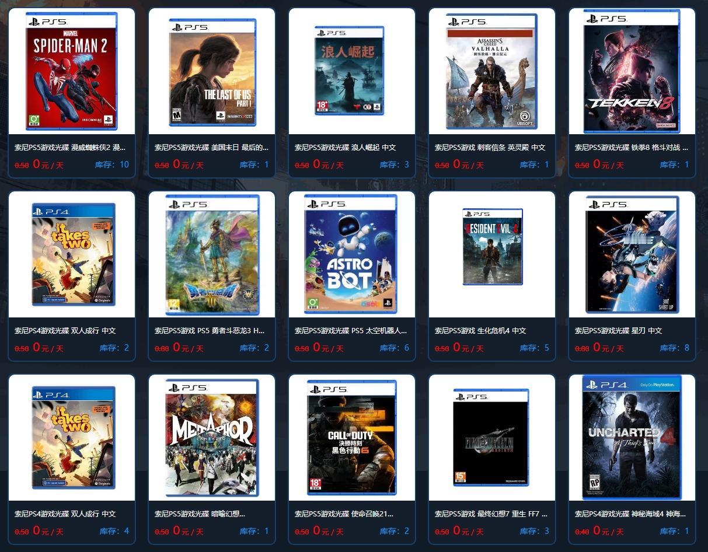The image size is (708, 552).
Task: Open the 美国末日 最后的 title link
Action: (212, 148)
